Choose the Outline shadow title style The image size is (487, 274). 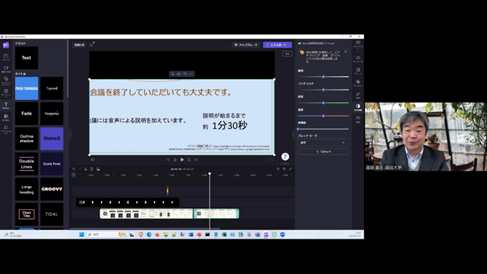tap(26, 139)
